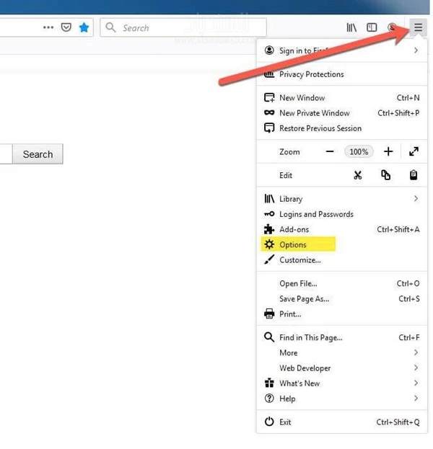Save page to Pocket icon
The height and width of the screenshot is (449, 433).
pos(66,27)
